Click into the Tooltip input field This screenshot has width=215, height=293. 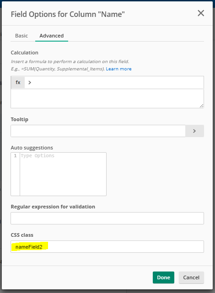(98, 131)
